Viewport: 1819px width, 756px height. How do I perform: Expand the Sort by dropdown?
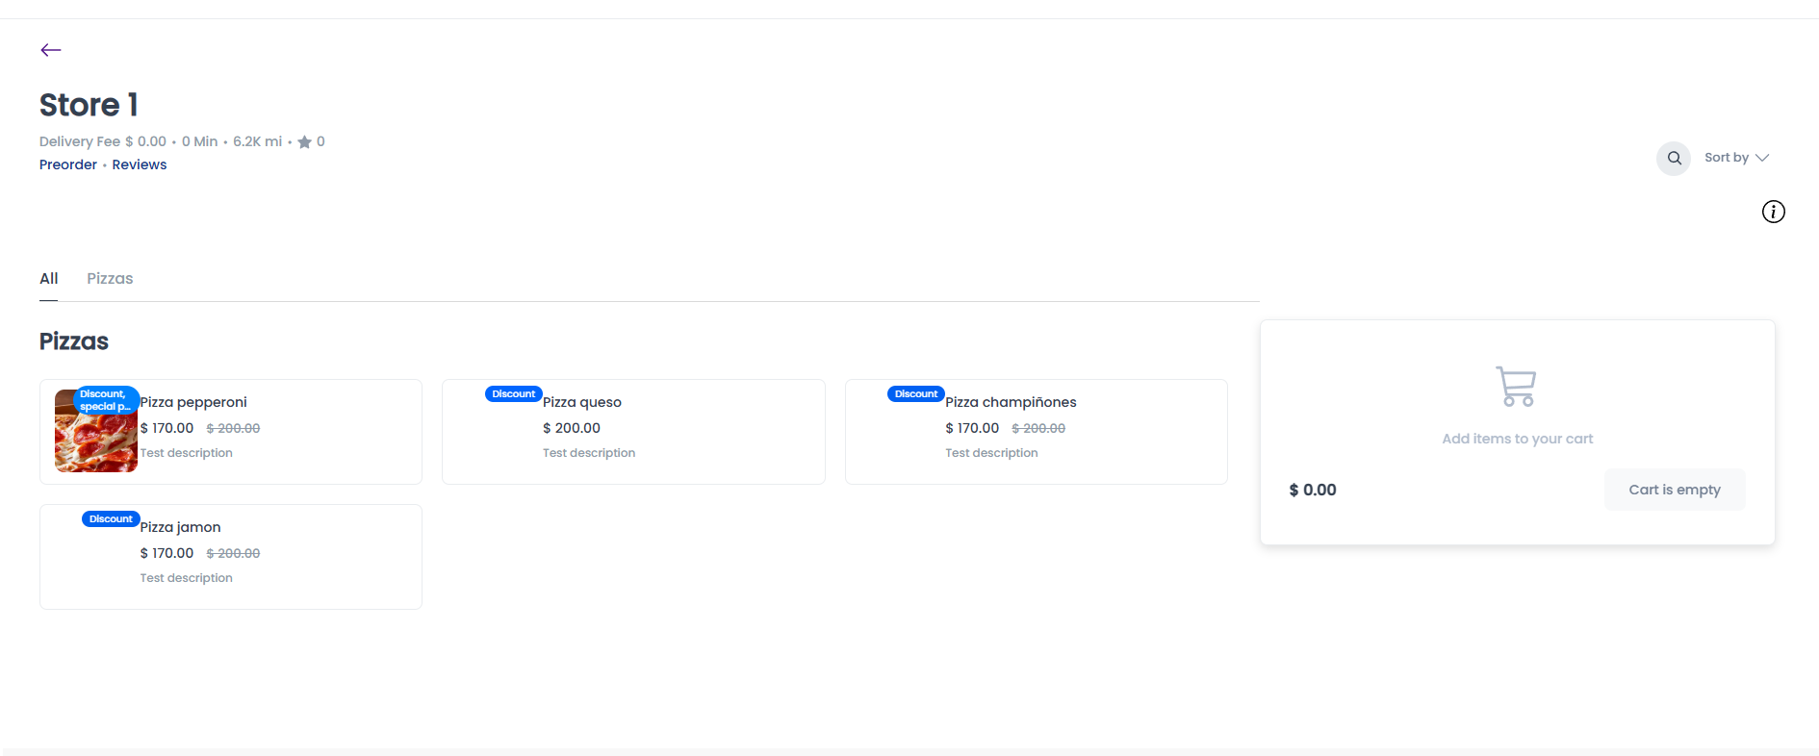point(1736,158)
